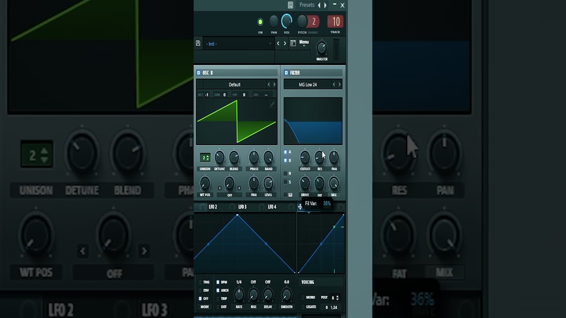The image size is (566, 318).
Task: Switch to next filter type arrow
Action: [x=340, y=84]
